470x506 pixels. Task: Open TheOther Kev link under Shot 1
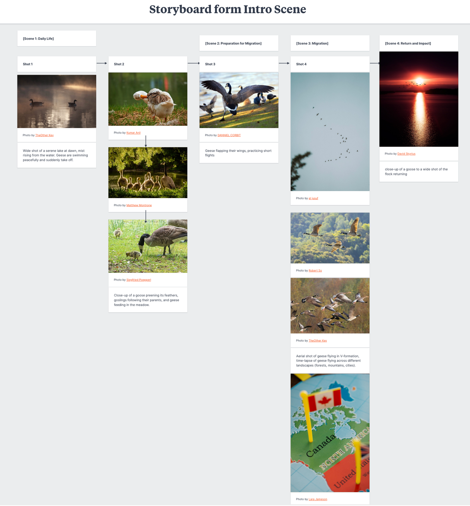pyautogui.click(x=44, y=135)
